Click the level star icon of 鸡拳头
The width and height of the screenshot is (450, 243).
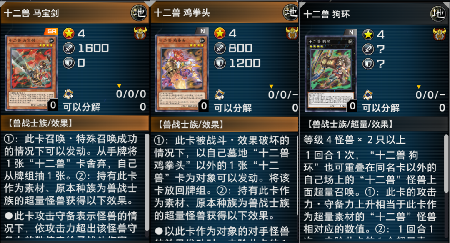pyautogui.click(x=220, y=33)
